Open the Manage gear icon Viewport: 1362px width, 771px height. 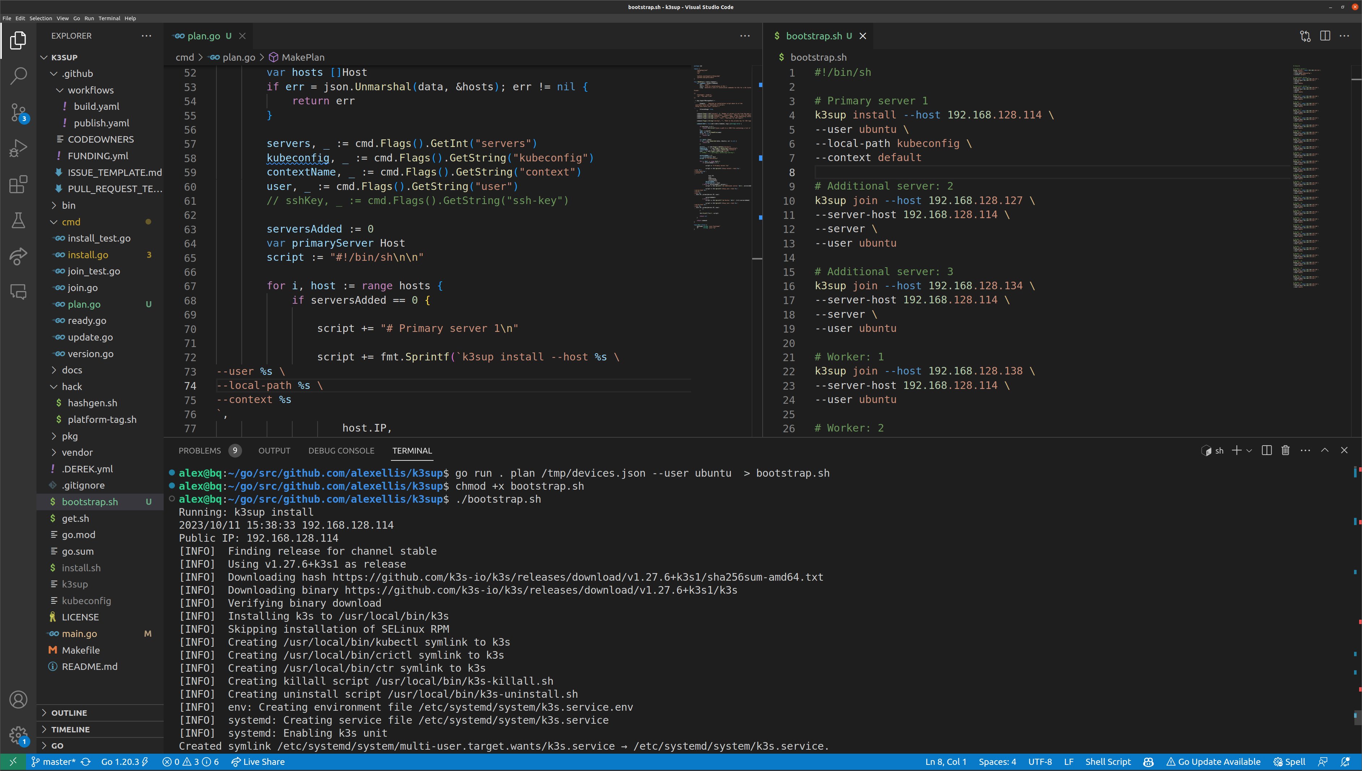point(18,735)
